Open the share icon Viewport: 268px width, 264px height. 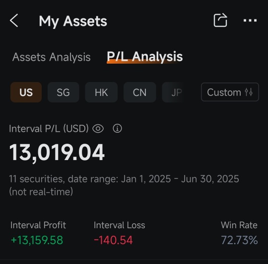click(220, 20)
